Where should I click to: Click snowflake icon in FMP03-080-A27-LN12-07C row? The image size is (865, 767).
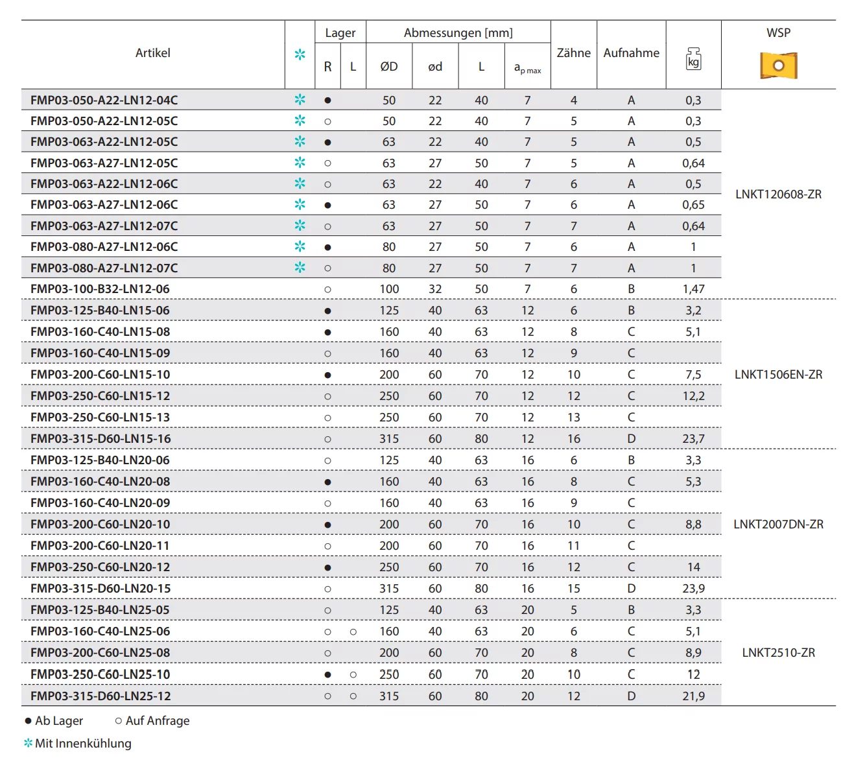click(x=300, y=268)
